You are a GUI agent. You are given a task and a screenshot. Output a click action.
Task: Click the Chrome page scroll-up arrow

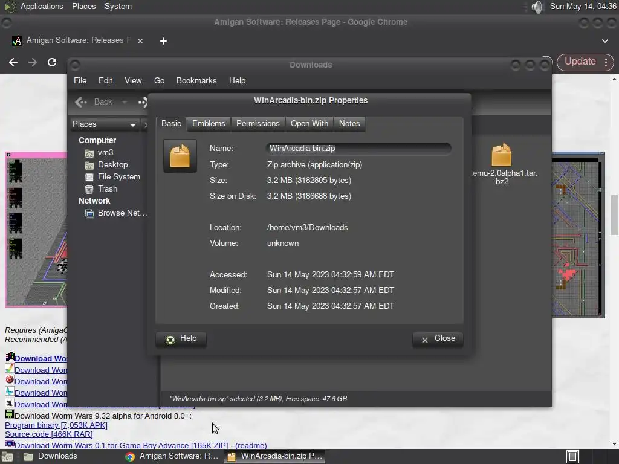(x=614, y=79)
